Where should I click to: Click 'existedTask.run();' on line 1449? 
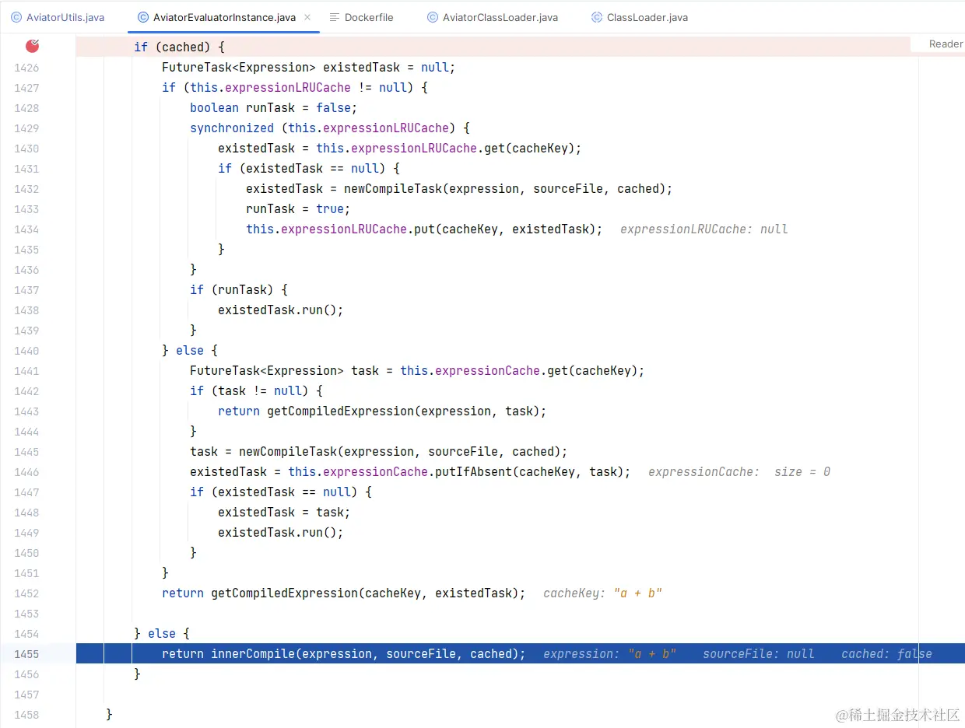click(x=281, y=533)
